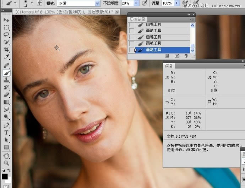Toggle history brush source box on first row
Image resolution: width=245 pixels, height=188 pixels.
pyautogui.click(x=131, y=24)
